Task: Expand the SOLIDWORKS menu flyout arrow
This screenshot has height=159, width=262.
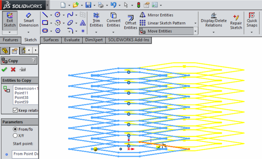Action: (47, 5)
